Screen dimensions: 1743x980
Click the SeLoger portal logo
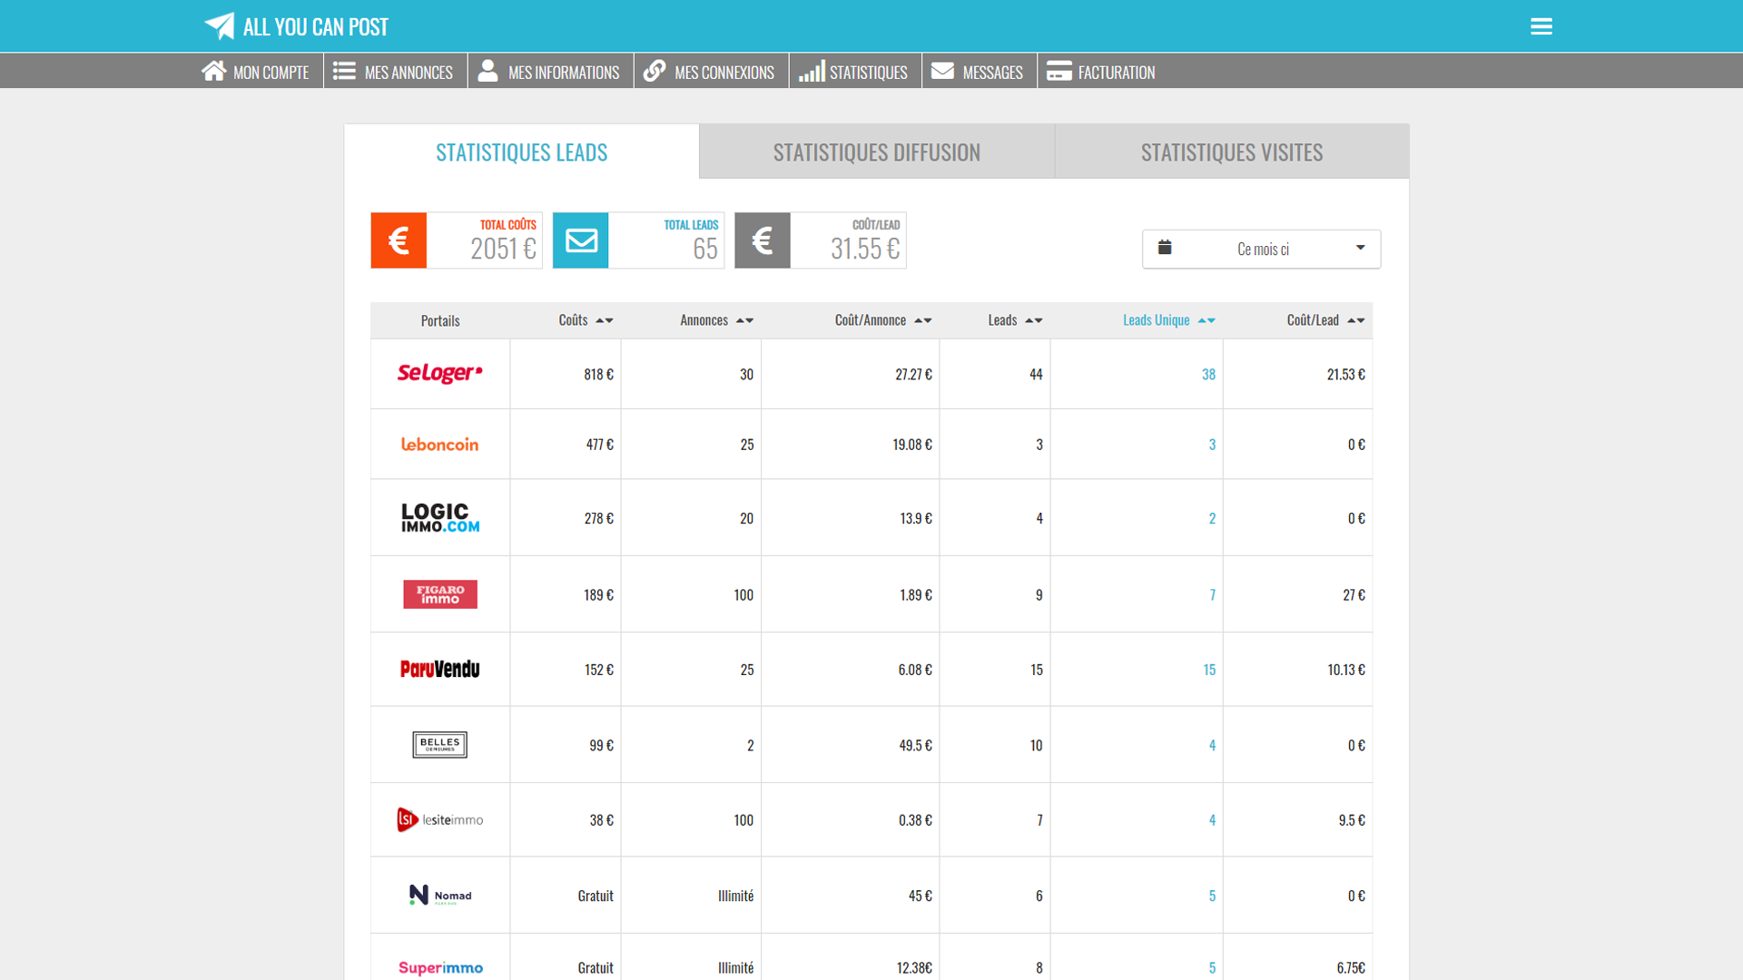(x=440, y=373)
